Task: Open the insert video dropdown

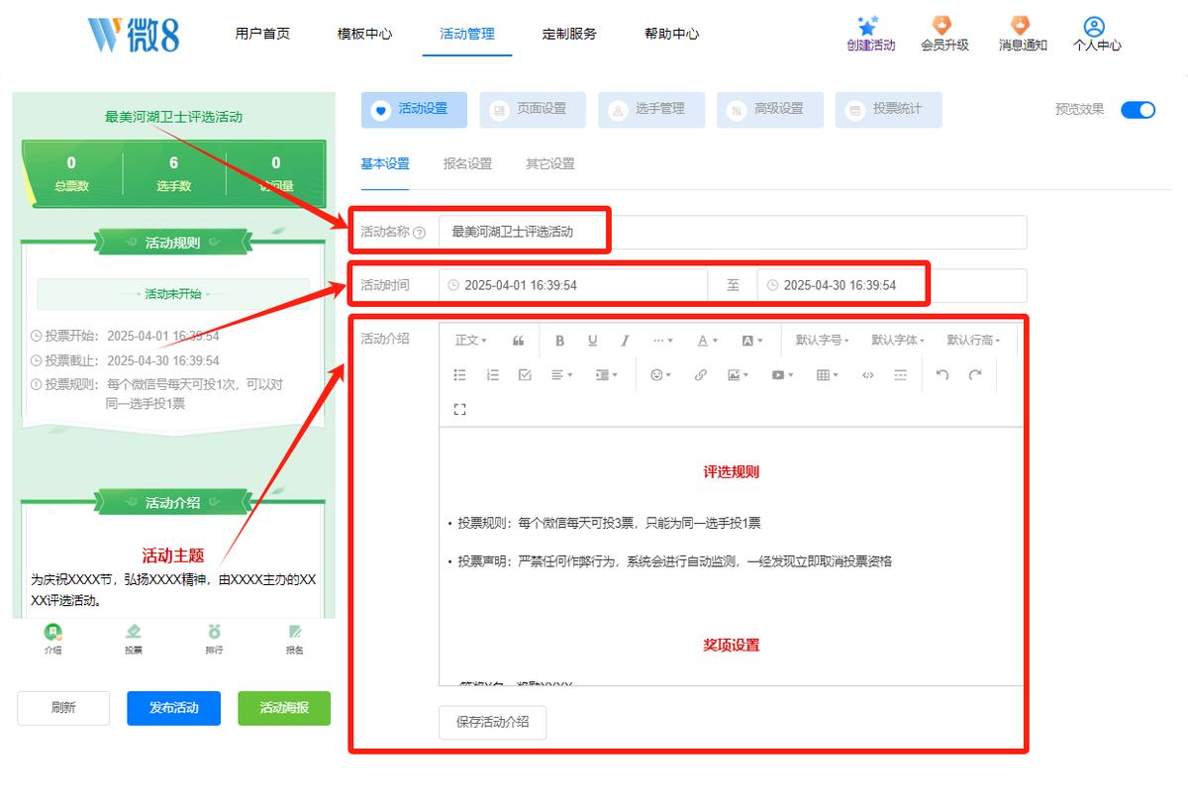Action: tap(782, 375)
